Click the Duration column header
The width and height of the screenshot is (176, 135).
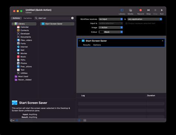click(x=151, y=95)
